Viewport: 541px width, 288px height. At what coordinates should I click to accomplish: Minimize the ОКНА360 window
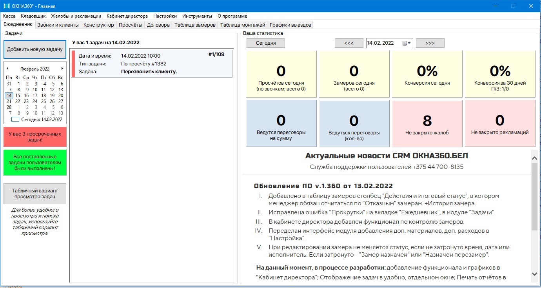point(496,6)
